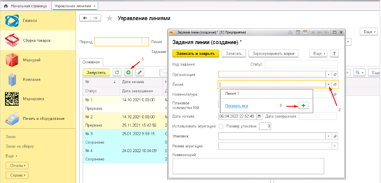Select the Управление линиями tab
Viewport: 381px width, 183px height.
tap(73, 6)
